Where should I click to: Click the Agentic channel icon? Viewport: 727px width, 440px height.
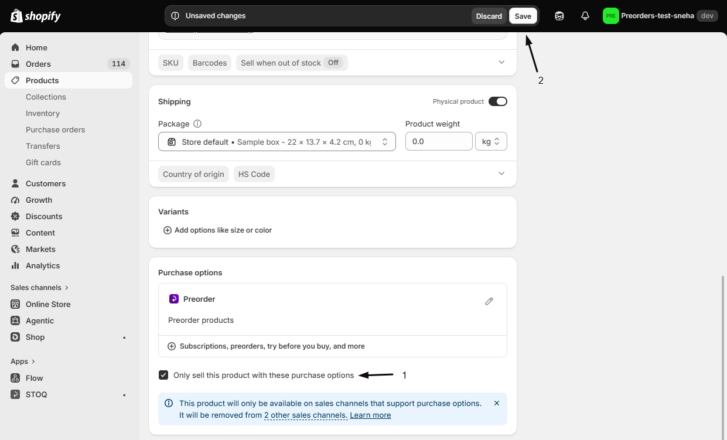tap(15, 320)
